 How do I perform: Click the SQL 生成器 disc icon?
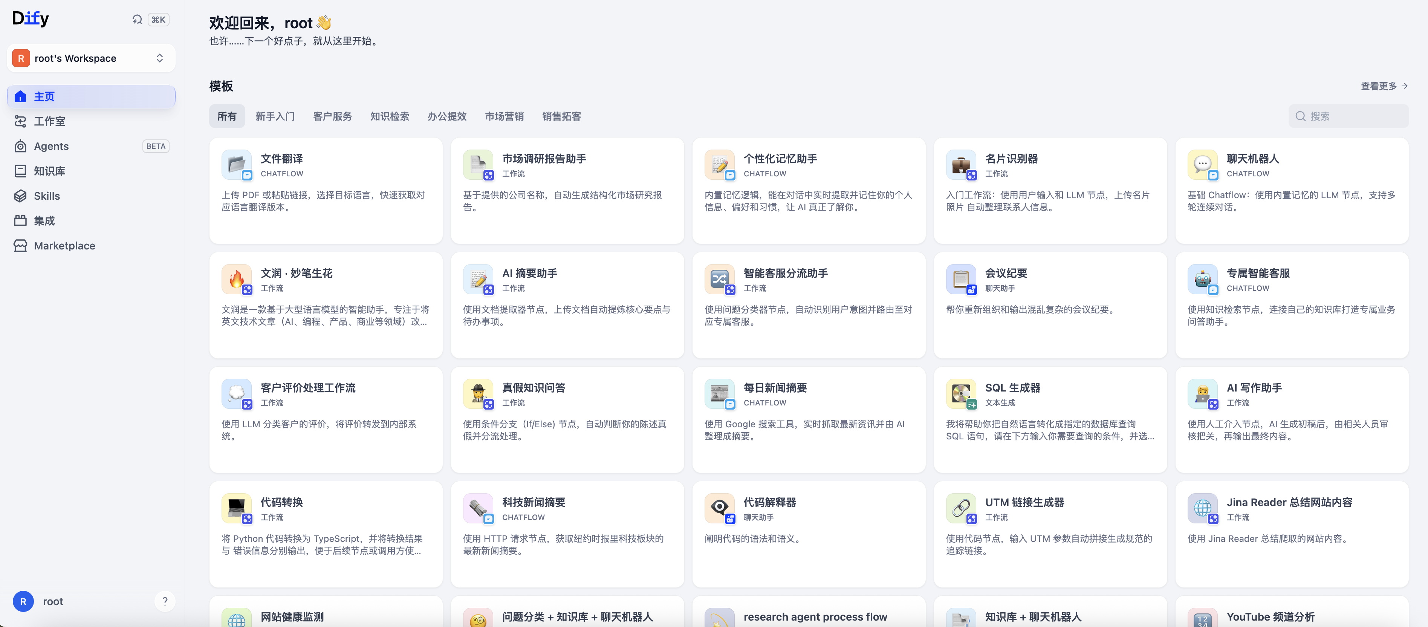(x=961, y=394)
